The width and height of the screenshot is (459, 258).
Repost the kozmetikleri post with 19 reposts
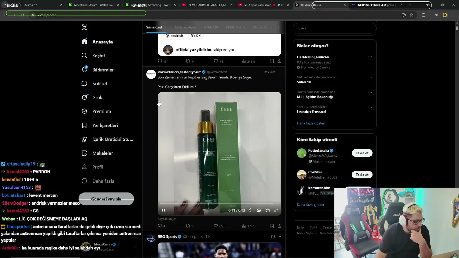(x=190, y=226)
